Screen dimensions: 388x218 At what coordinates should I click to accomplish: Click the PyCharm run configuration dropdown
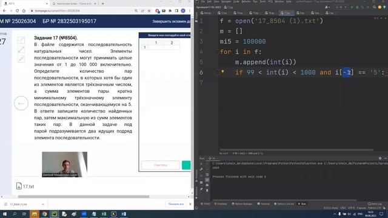pyautogui.click(x=341, y=7)
